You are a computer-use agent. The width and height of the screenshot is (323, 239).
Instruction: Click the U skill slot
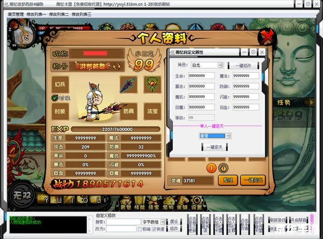[x=58, y=200]
